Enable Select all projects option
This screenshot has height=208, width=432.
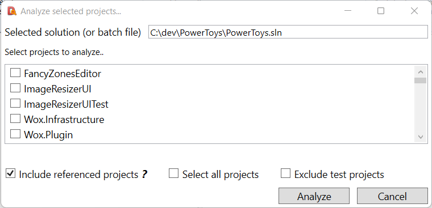click(173, 173)
